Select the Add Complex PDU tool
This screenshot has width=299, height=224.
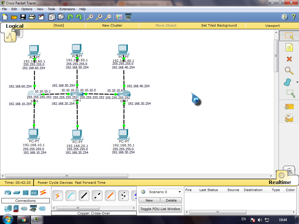[x=289, y=118]
